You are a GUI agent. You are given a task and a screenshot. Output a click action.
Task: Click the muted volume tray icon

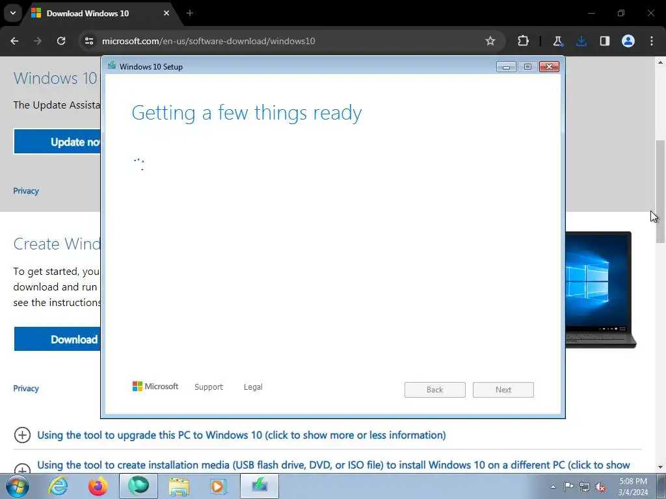pyautogui.click(x=600, y=487)
